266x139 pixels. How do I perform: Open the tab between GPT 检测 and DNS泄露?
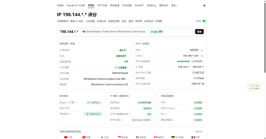coord(114,5)
